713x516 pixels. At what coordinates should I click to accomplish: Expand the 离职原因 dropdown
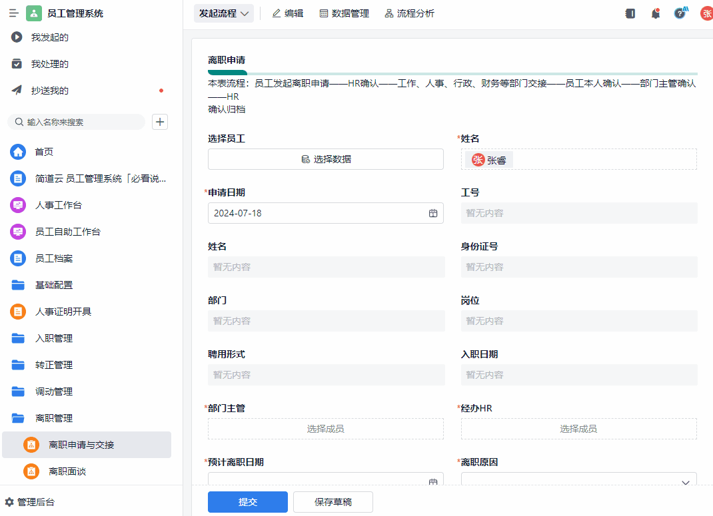point(685,482)
